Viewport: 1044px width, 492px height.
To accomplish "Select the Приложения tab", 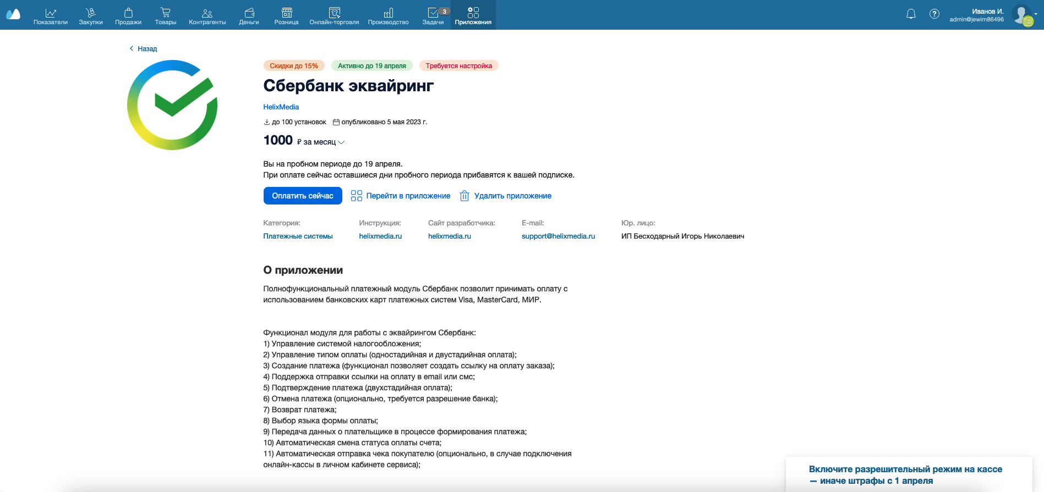I will click(473, 15).
